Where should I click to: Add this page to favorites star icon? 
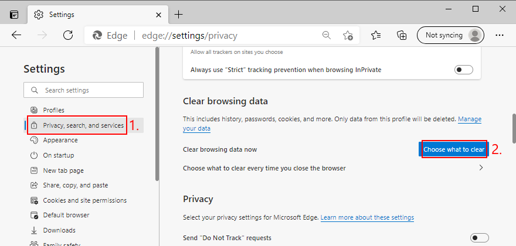[x=348, y=35]
